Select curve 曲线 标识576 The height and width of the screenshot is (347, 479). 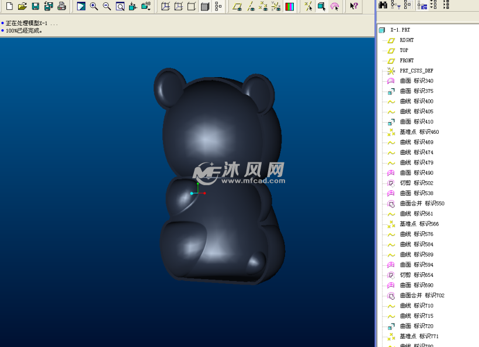click(416, 234)
